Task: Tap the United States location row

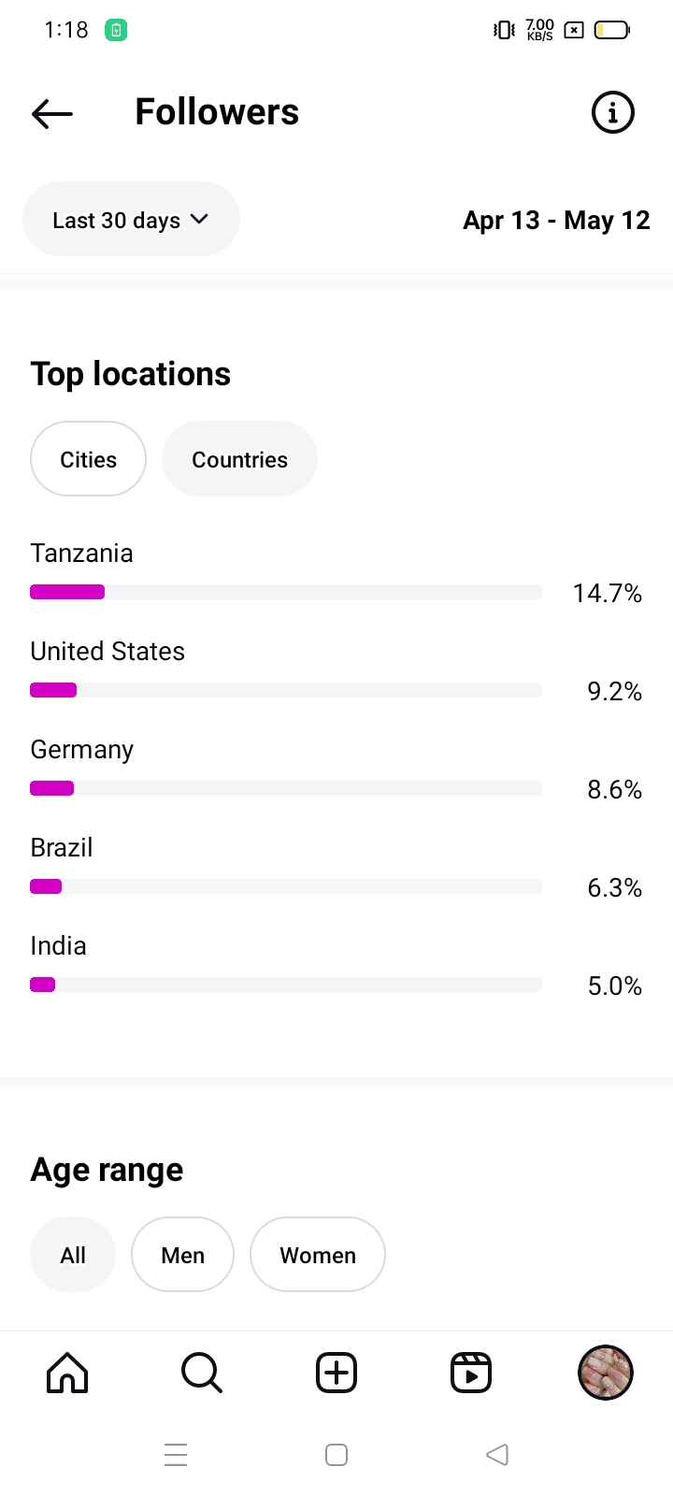Action: pos(107,652)
